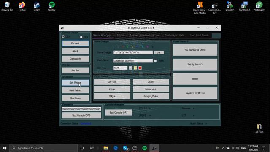Open the Spotify desktop shortcut
Image resolution: width=270 pixels, height=152 pixels.
pyautogui.click(x=51, y=6)
